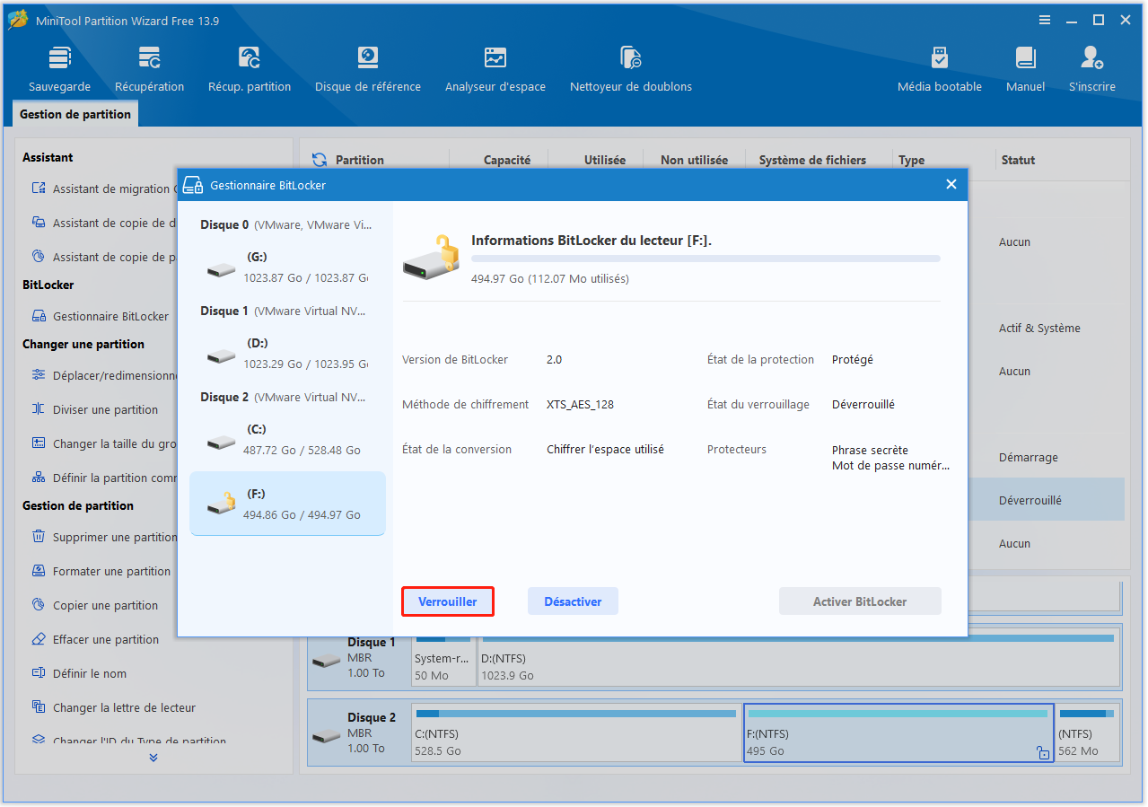The height and width of the screenshot is (807, 1148).
Task: Click the Désactiver button
Action: tap(573, 601)
